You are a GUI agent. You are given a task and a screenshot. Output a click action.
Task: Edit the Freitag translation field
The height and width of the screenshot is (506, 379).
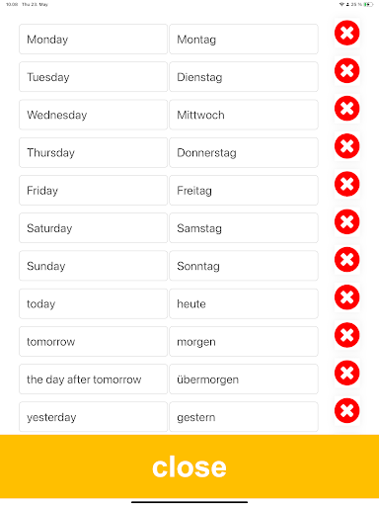244,191
